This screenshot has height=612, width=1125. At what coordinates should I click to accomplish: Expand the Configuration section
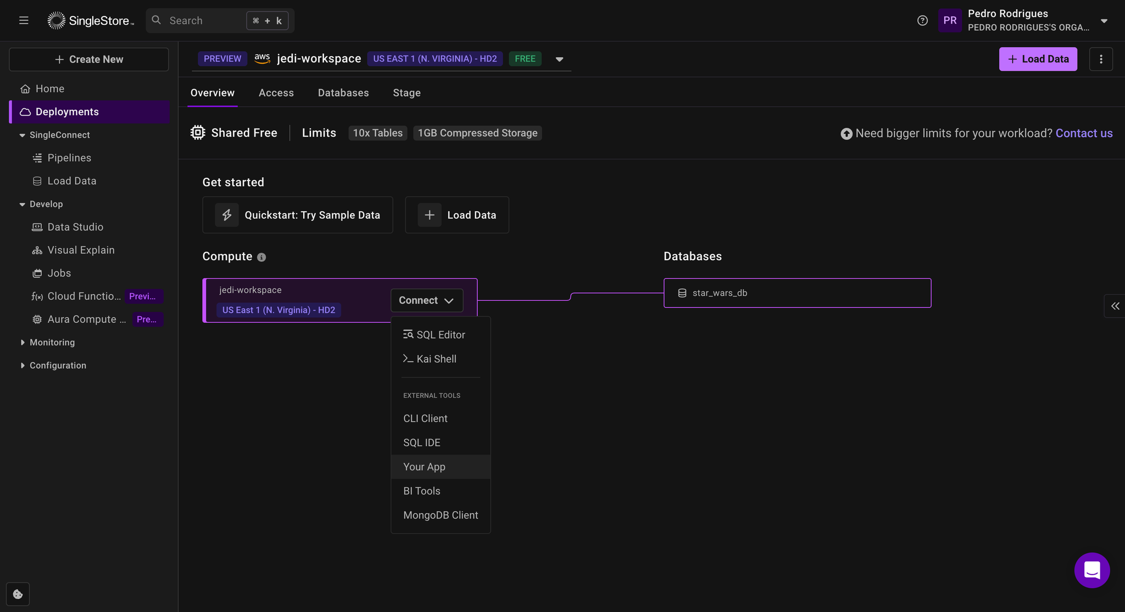click(58, 365)
